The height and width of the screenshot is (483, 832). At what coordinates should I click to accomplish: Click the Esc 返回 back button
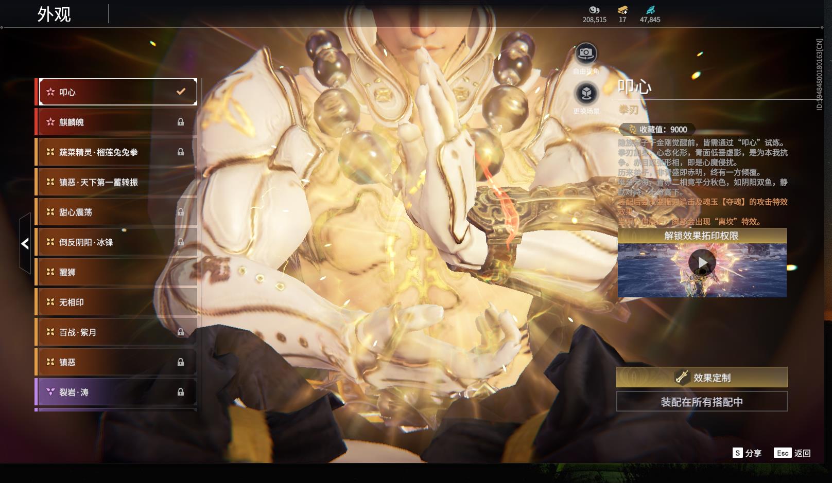coord(792,453)
